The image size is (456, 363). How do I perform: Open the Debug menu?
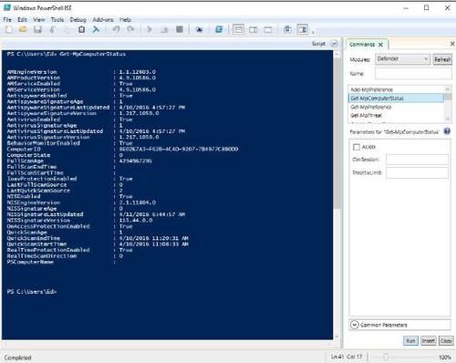tap(78, 20)
